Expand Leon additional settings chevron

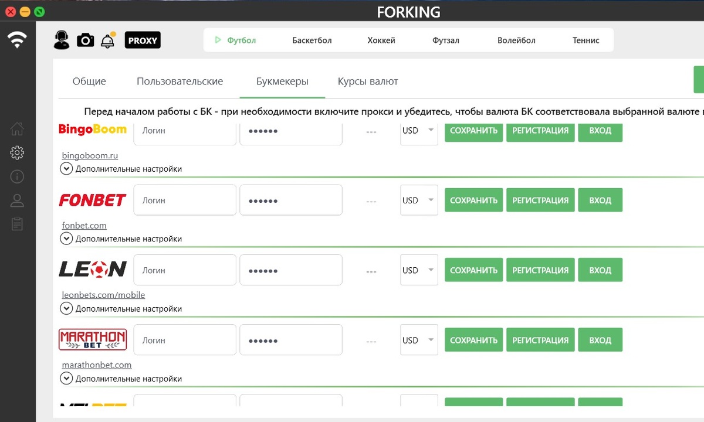pos(66,308)
